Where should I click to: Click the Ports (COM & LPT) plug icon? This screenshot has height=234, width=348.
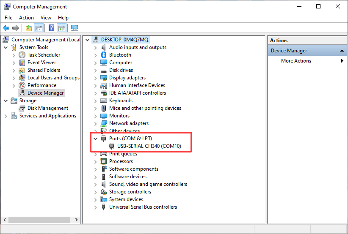[x=103, y=139]
